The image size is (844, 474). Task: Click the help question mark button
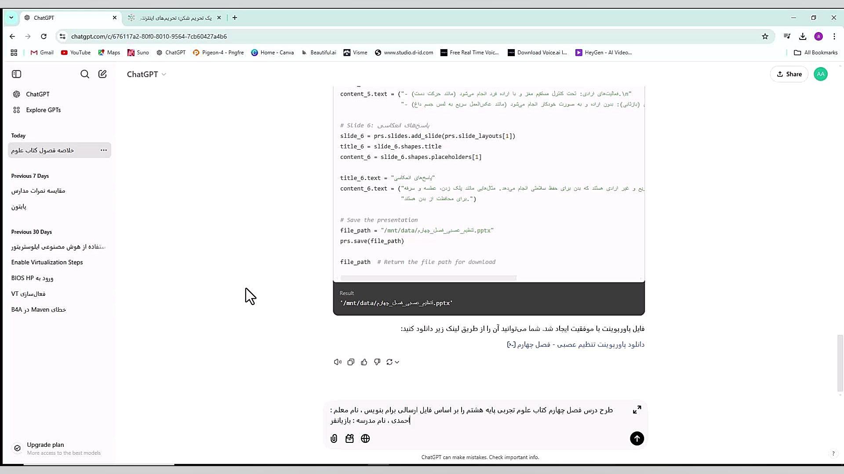click(833, 454)
